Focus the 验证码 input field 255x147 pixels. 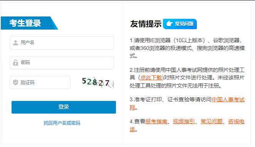40,83
